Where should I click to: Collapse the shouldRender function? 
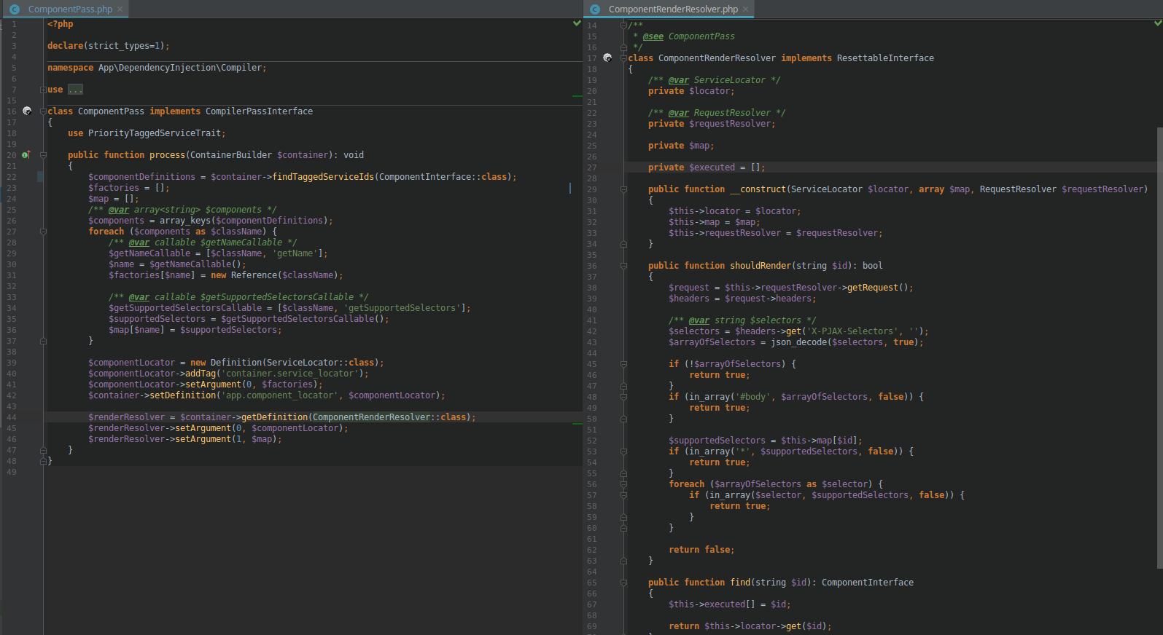click(x=623, y=266)
